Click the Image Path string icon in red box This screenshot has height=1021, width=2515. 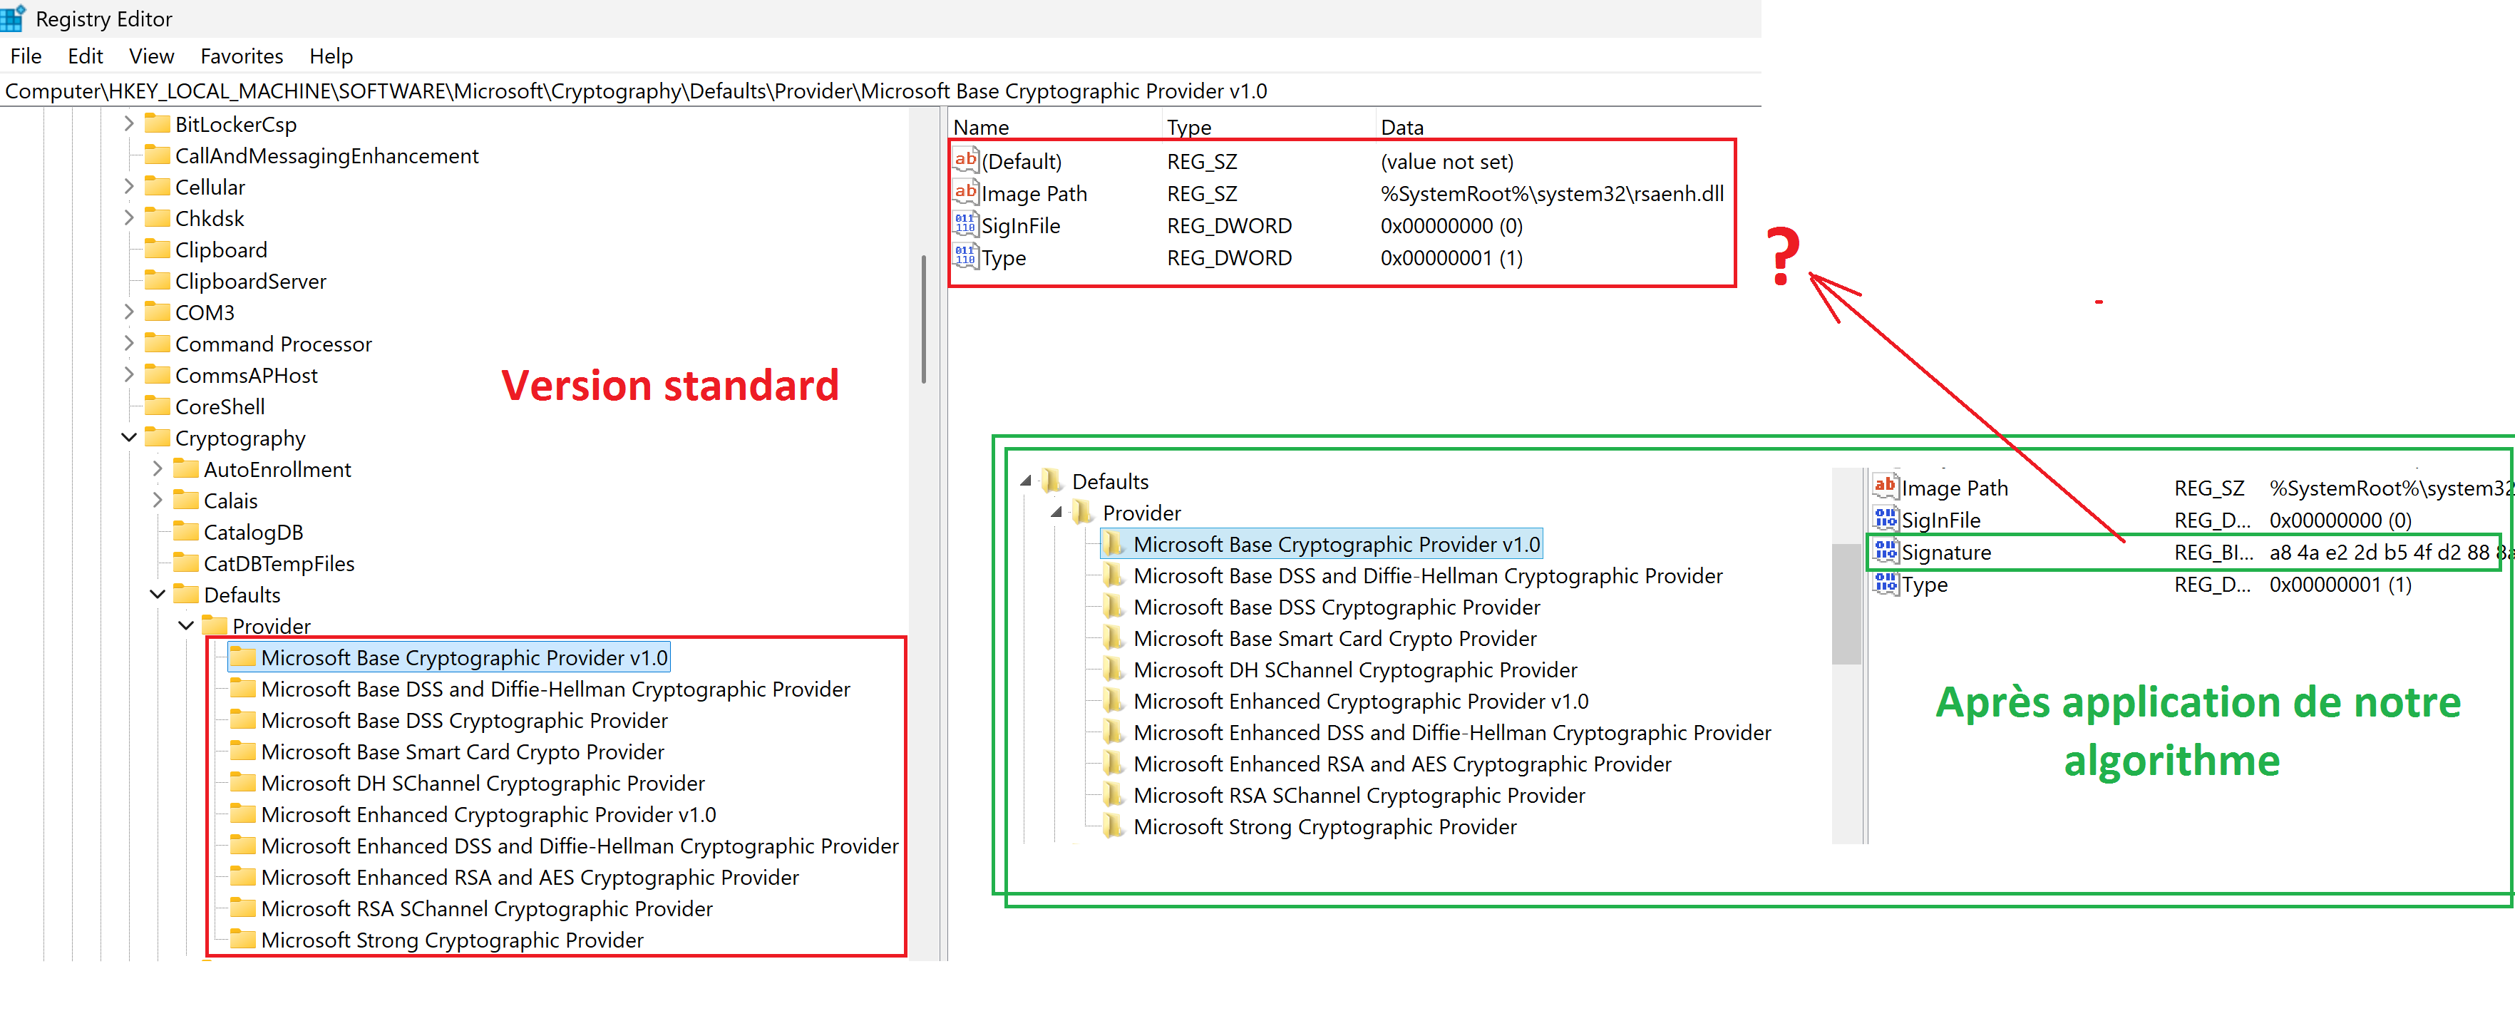pyautogui.click(x=965, y=193)
